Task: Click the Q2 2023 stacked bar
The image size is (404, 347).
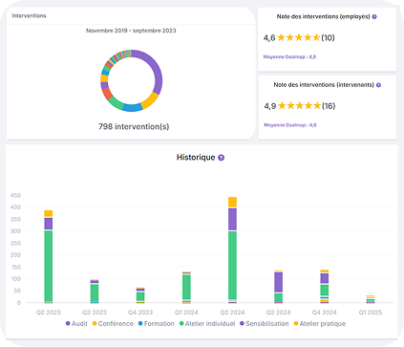Action: [x=49, y=257]
